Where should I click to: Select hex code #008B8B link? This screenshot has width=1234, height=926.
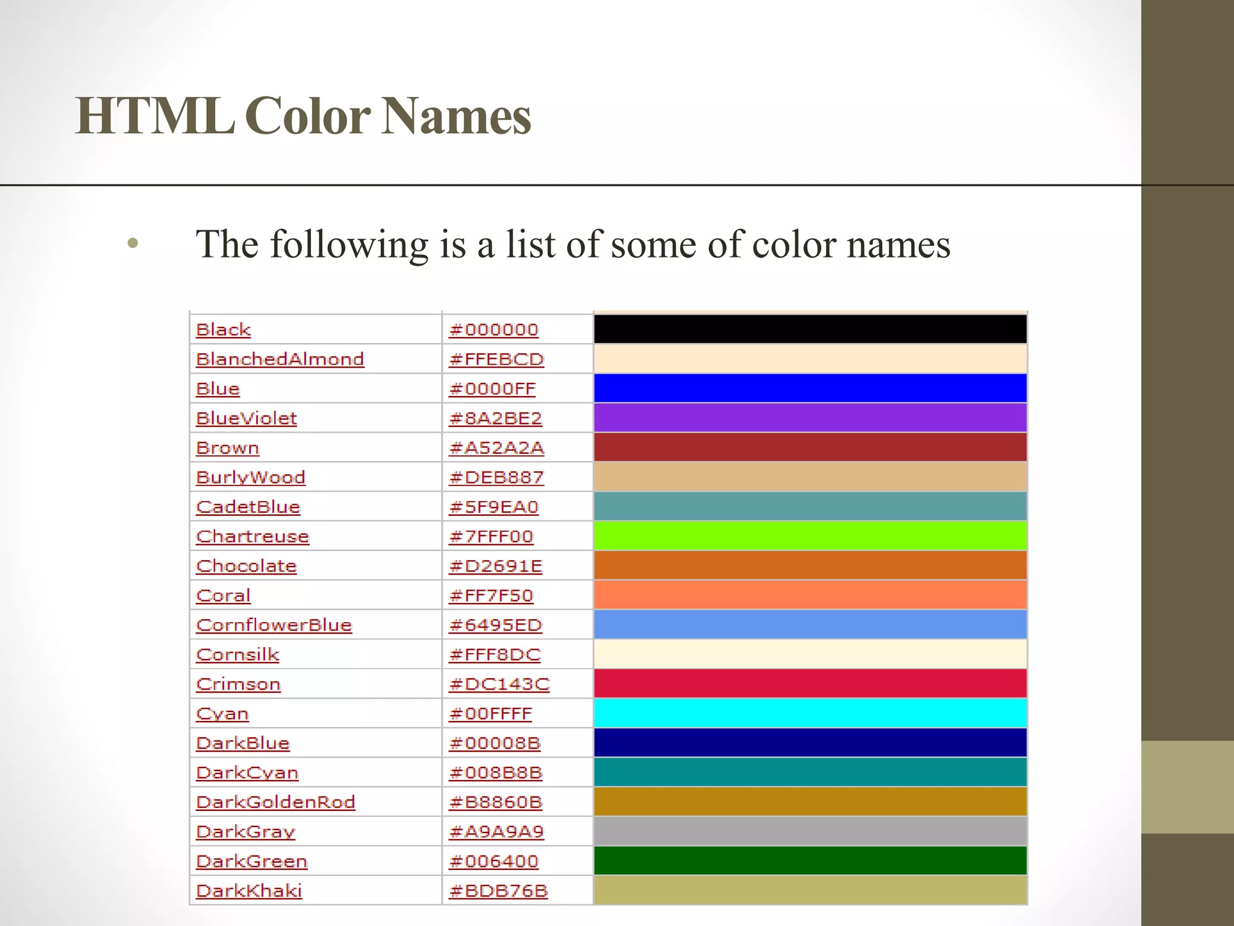pyautogui.click(x=496, y=773)
